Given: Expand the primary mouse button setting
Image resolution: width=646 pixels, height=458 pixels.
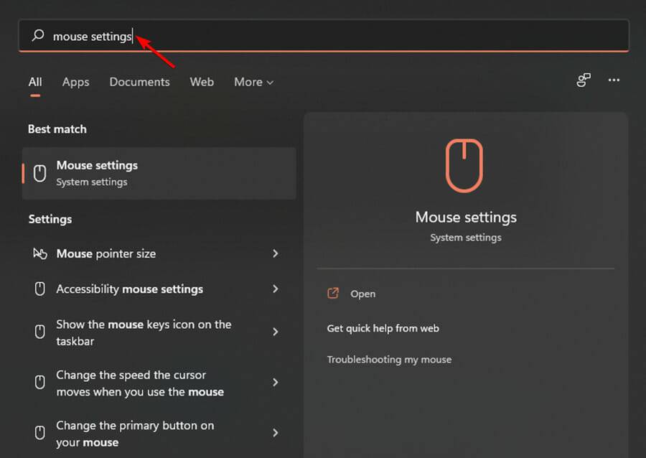Looking at the screenshot, I should [x=275, y=433].
